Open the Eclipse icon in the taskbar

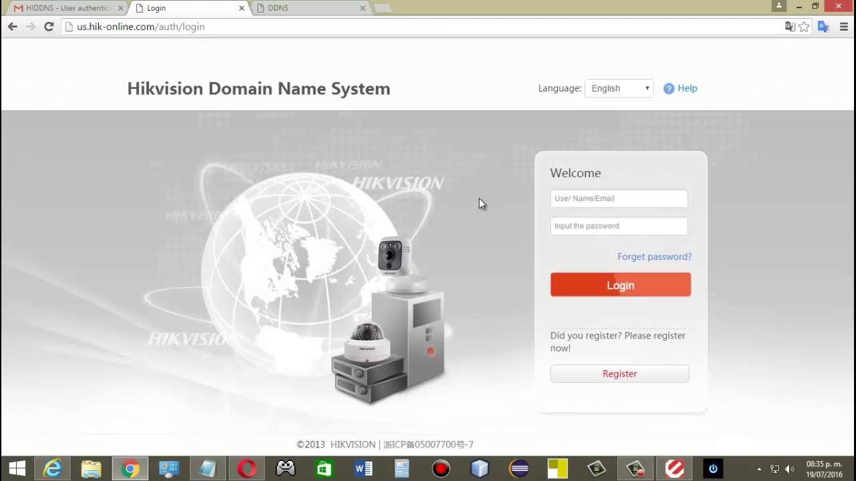[x=518, y=469]
